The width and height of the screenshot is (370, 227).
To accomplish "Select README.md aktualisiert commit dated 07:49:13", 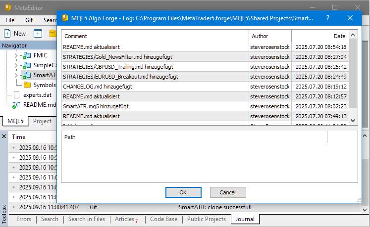I will (205, 116).
